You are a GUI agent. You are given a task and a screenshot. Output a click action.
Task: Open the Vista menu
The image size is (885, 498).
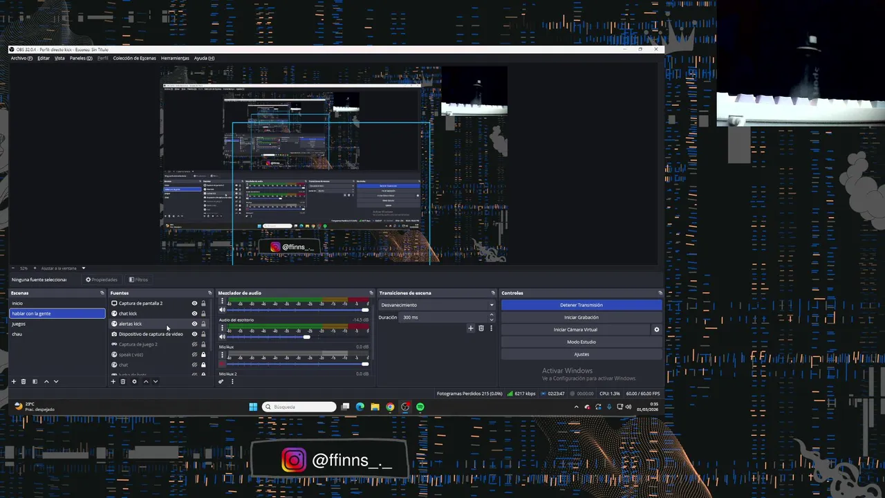point(59,58)
